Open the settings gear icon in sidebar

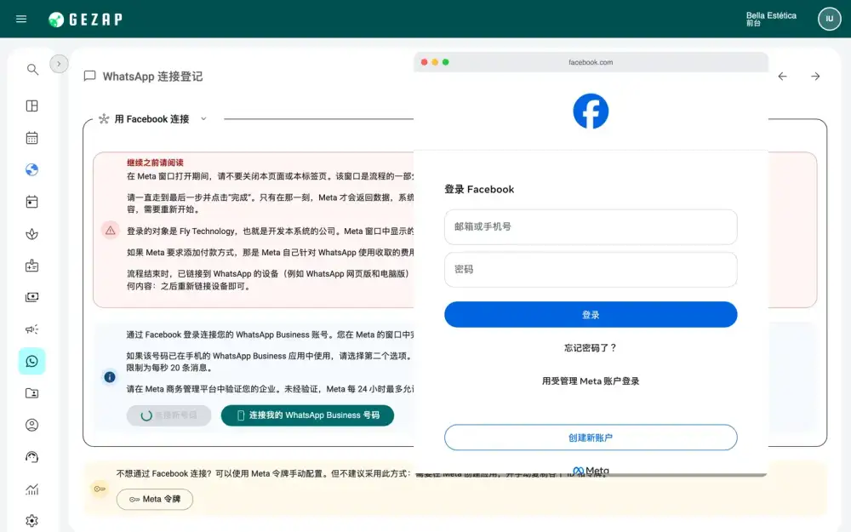point(32,520)
